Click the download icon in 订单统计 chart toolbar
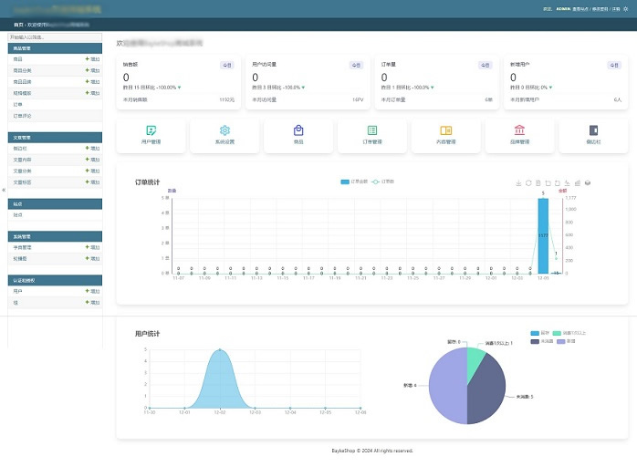Screen dimensions: 637x467 pos(519,182)
